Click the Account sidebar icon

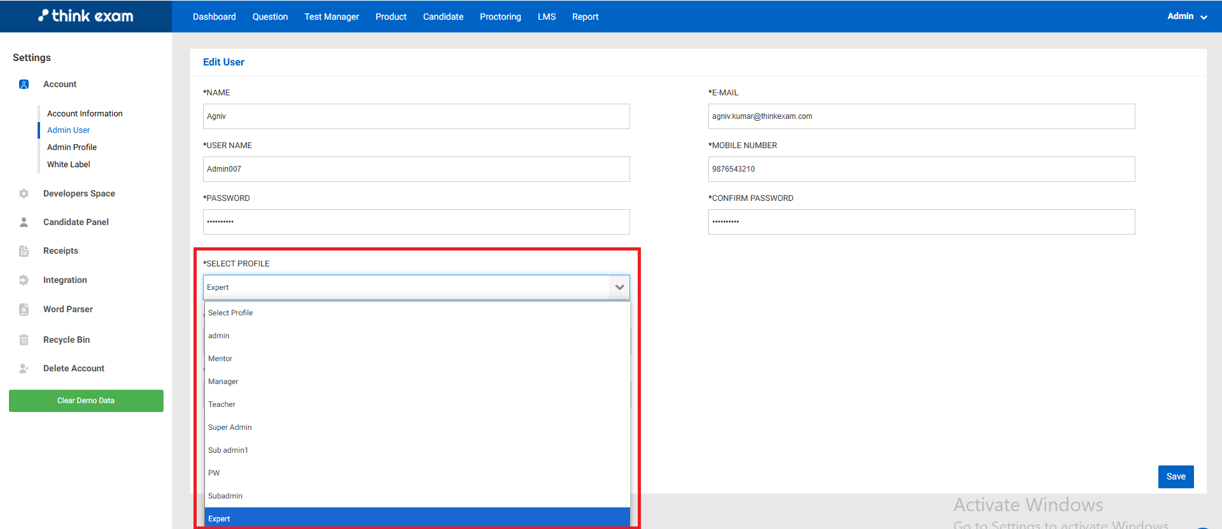[x=24, y=85]
